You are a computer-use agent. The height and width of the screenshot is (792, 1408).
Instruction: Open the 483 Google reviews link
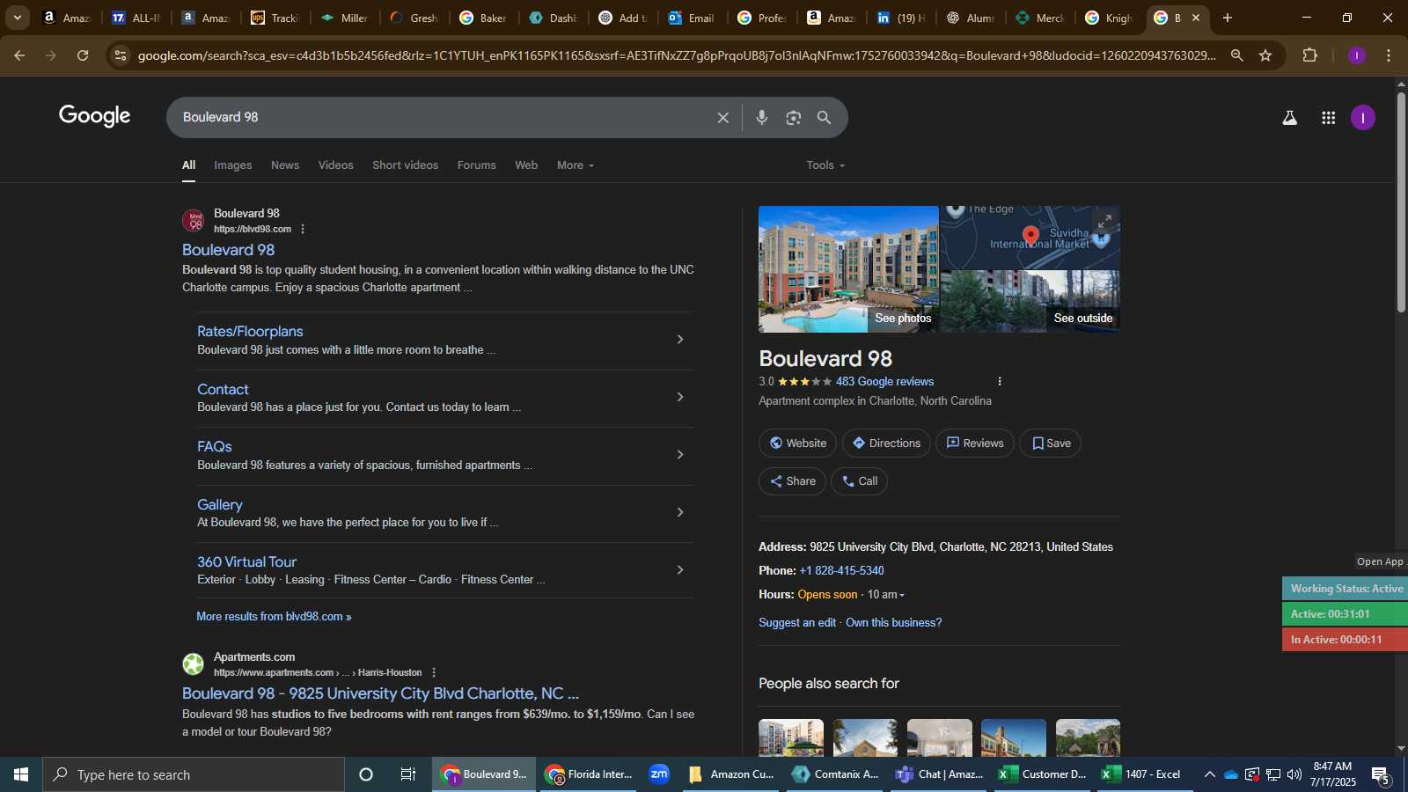[x=884, y=382]
